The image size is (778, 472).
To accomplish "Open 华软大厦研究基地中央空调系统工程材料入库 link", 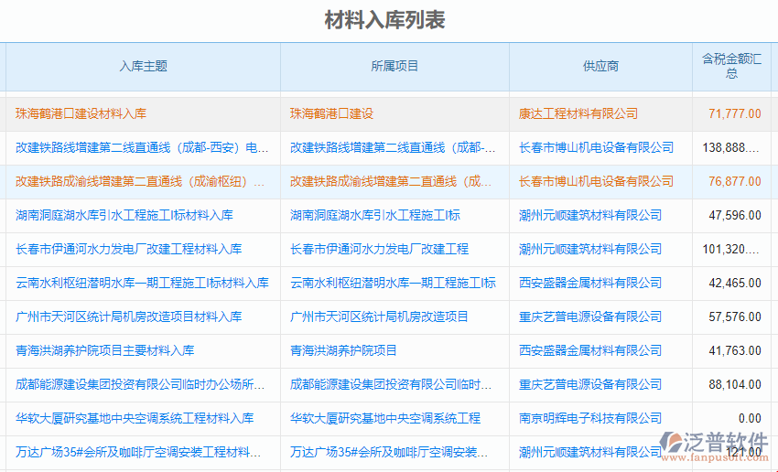I will pos(135,419).
